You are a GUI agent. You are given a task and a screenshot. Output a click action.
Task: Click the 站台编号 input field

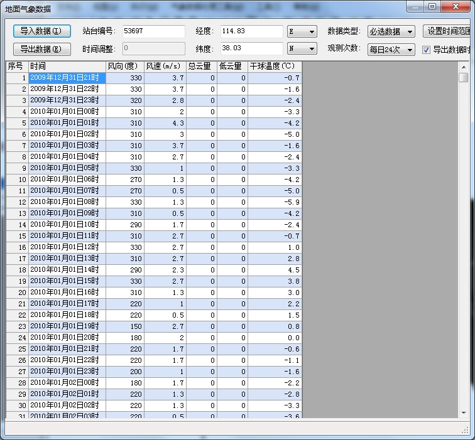[x=153, y=31]
